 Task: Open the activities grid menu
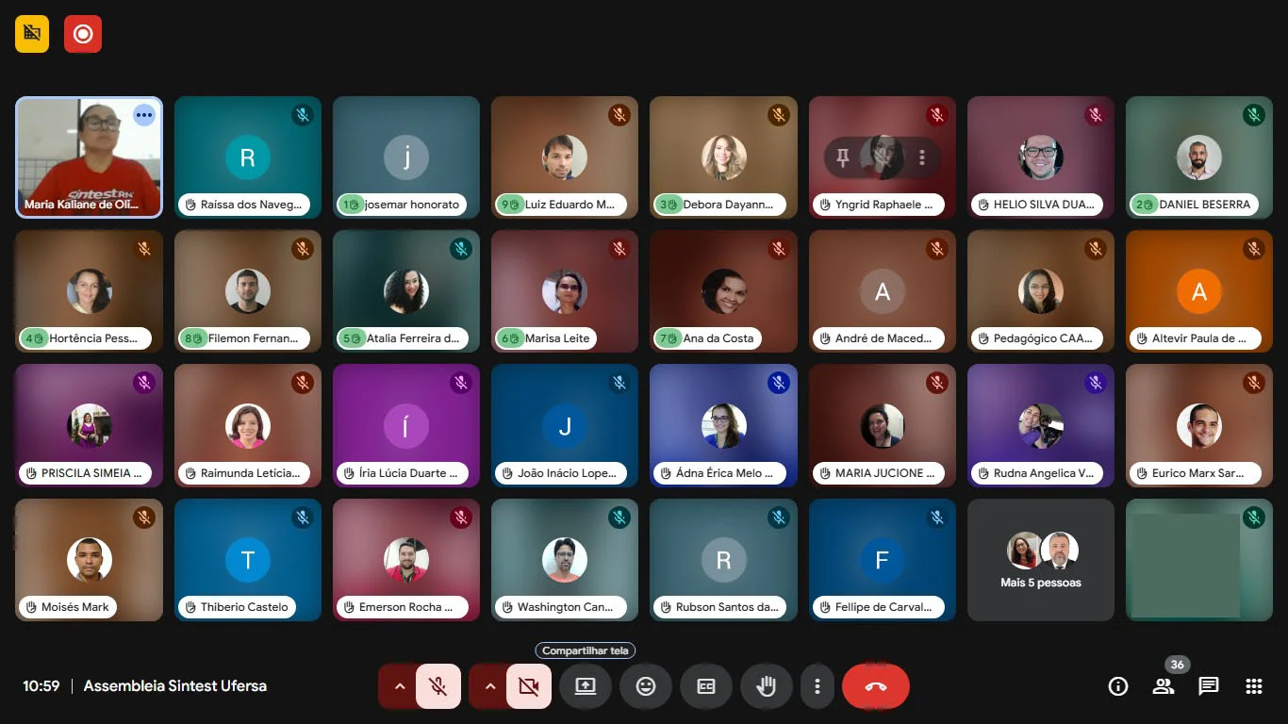1254,686
